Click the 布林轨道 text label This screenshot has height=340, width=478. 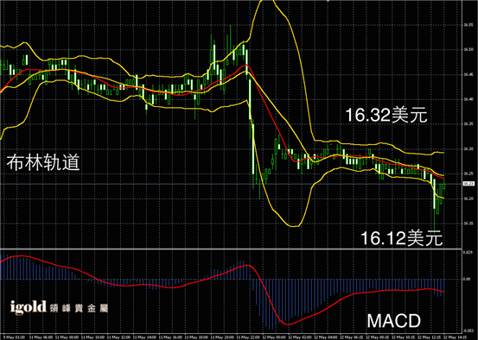pos(43,163)
